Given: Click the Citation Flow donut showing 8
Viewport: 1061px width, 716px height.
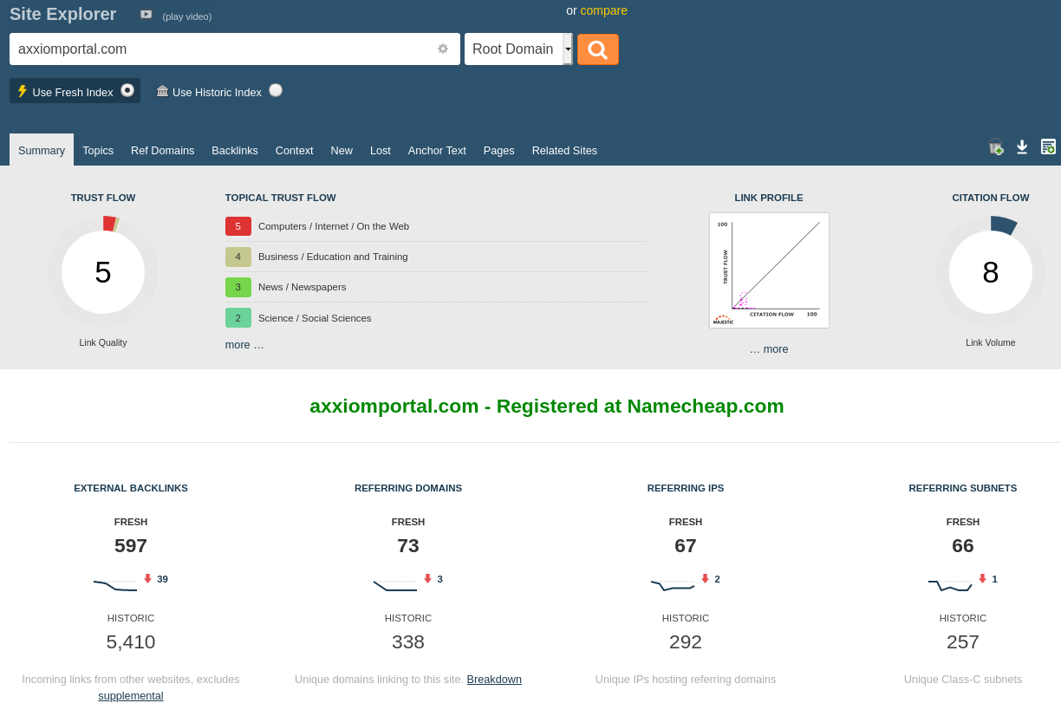Looking at the screenshot, I should click(x=991, y=272).
